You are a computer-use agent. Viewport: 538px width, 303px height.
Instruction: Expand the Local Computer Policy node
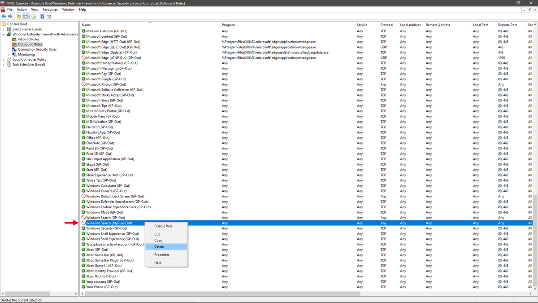[x=4, y=60]
